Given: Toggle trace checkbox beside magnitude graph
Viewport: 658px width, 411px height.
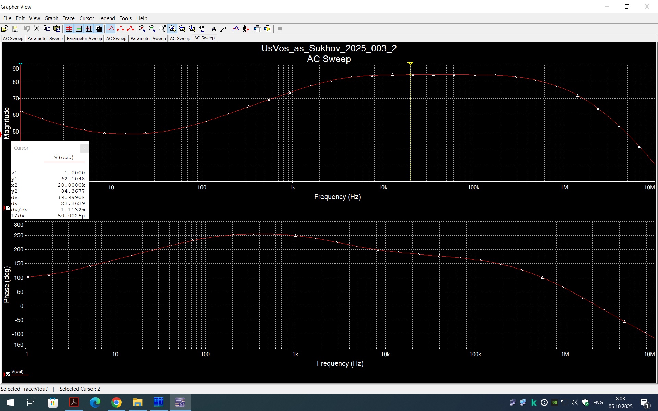Looking at the screenshot, I should pos(8,208).
